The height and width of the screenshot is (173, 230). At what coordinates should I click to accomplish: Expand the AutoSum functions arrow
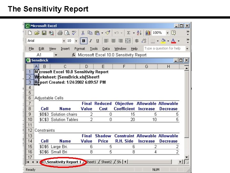pos(134,33)
